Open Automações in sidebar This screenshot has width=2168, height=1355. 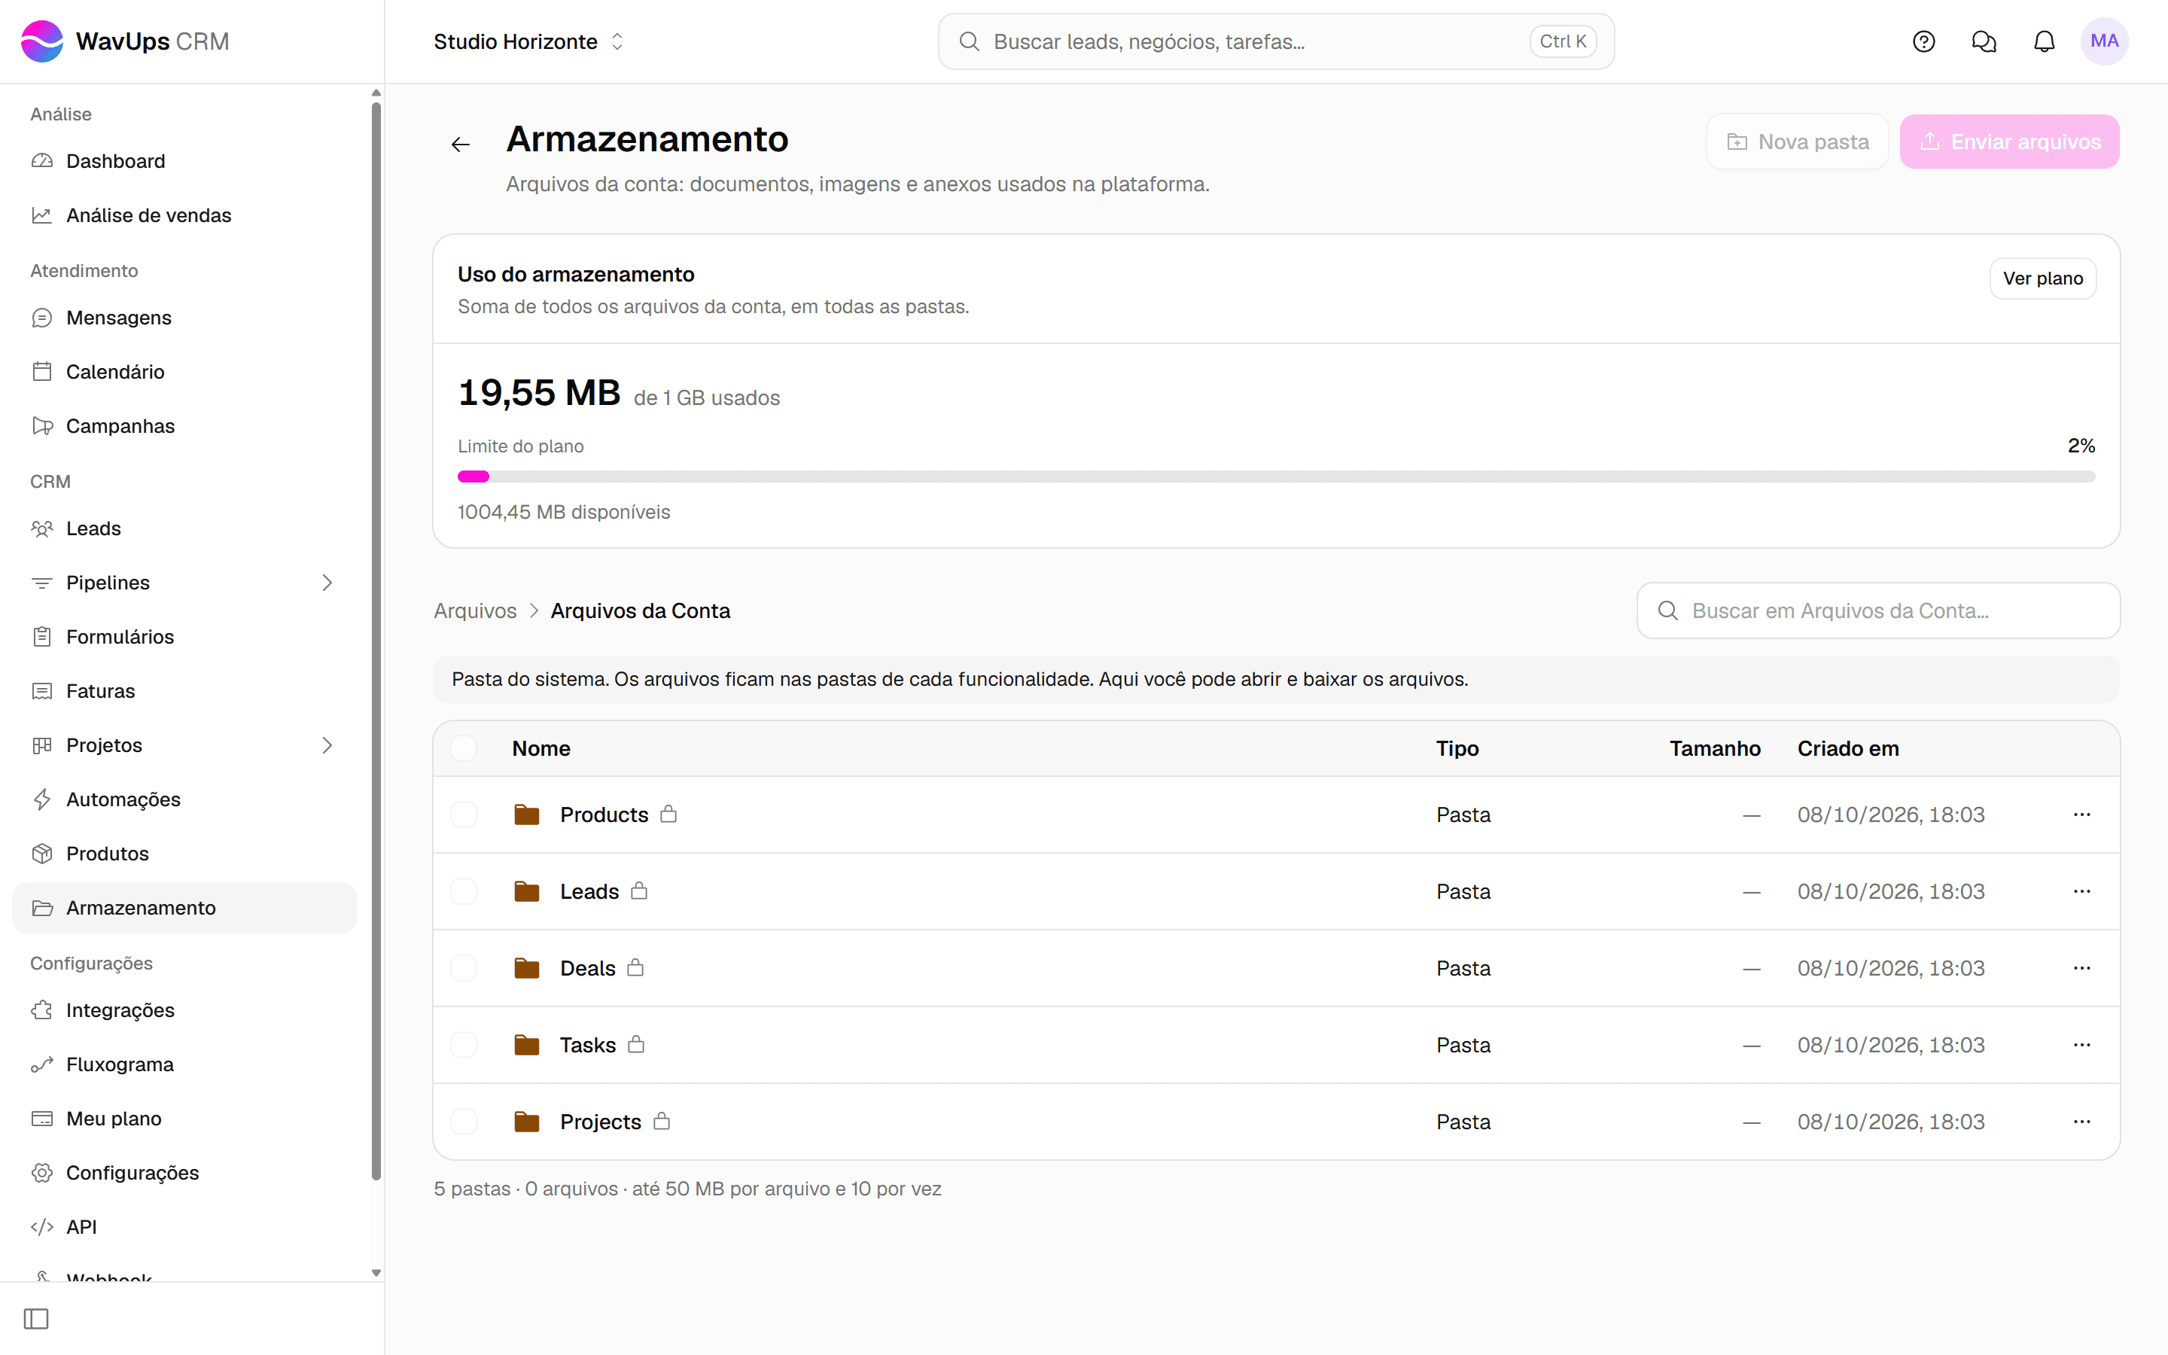pos(184,799)
